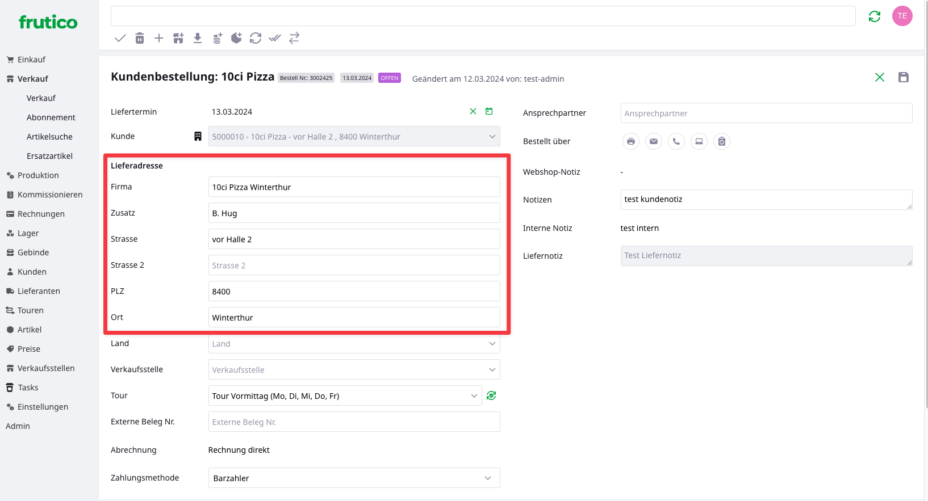Click the frutico logo
This screenshot has height=501, width=928.
click(x=48, y=22)
